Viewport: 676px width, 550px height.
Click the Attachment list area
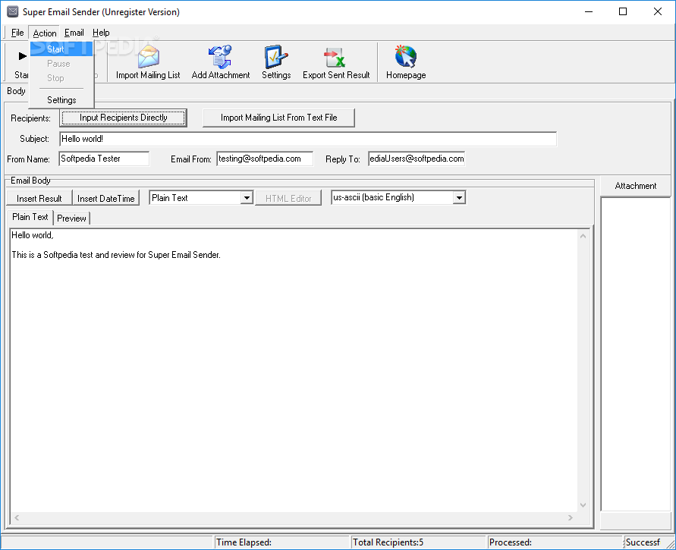pyautogui.click(x=636, y=354)
